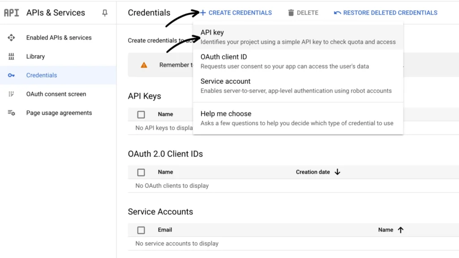Sort service accounts by Name arrow

click(x=401, y=230)
